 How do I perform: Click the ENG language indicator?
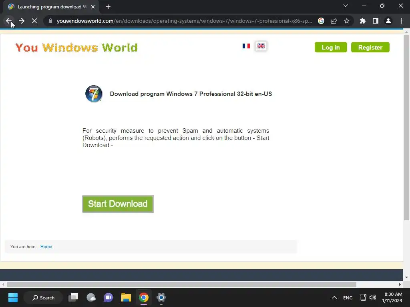click(348, 297)
